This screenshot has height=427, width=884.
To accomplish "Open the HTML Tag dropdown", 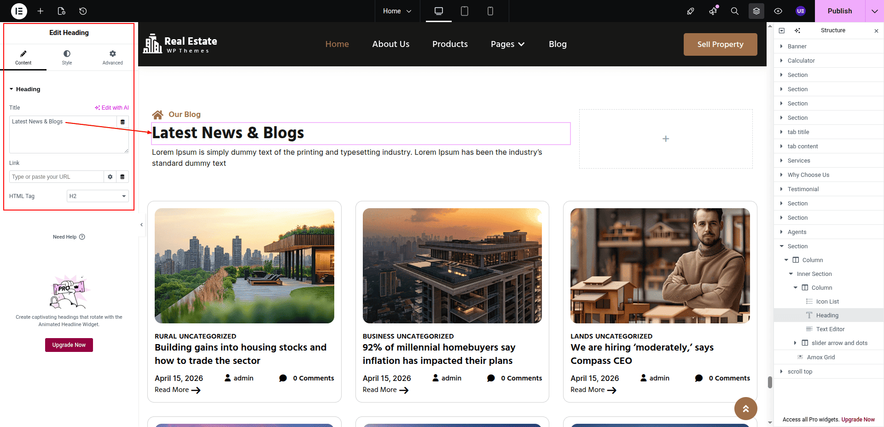I will tap(98, 196).
